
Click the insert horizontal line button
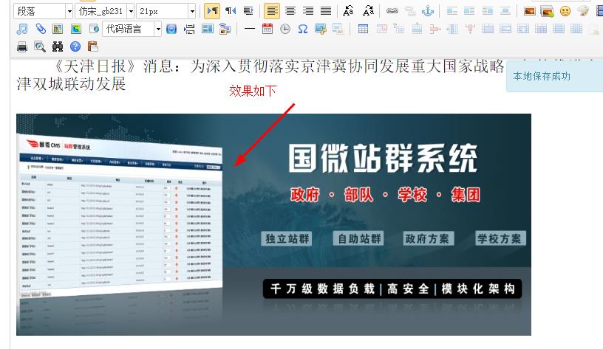click(249, 30)
